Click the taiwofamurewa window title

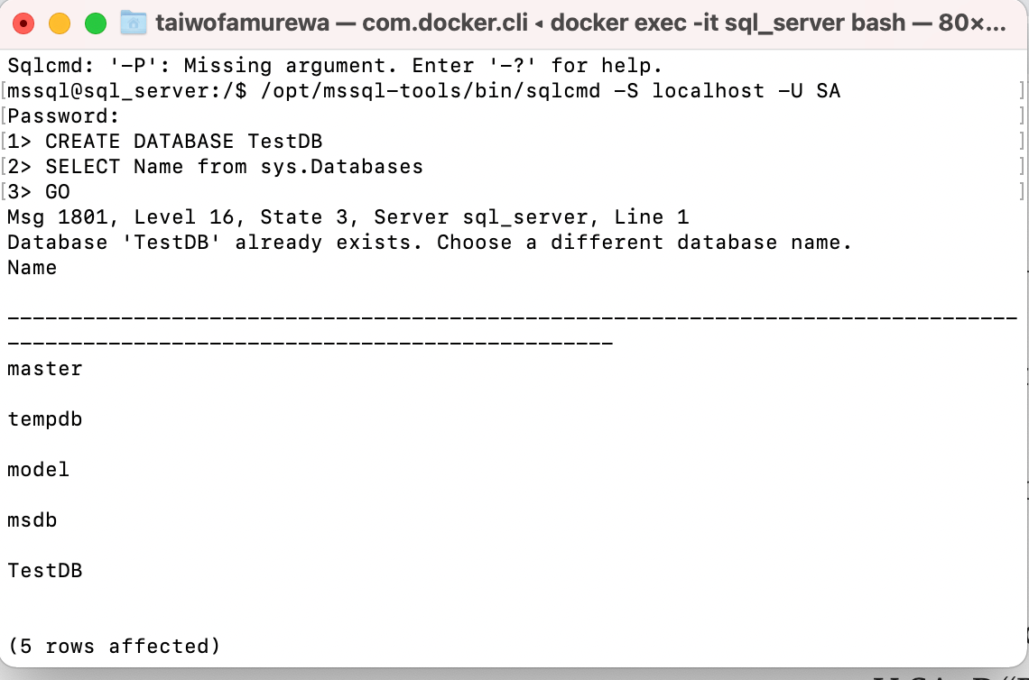click(x=244, y=23)
